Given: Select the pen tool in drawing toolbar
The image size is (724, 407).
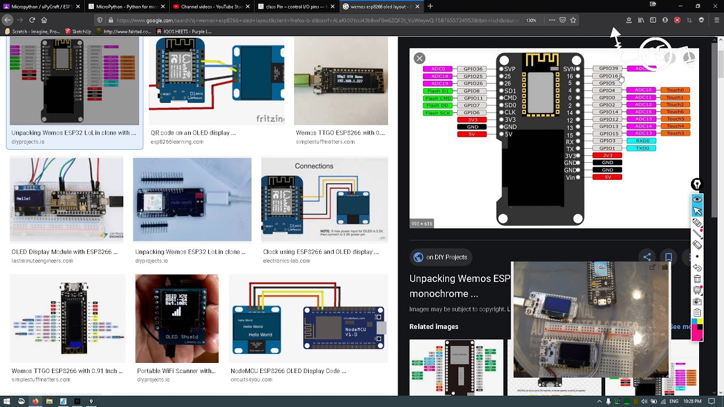Looking at the screenshot, I should [x=697, y=233].
